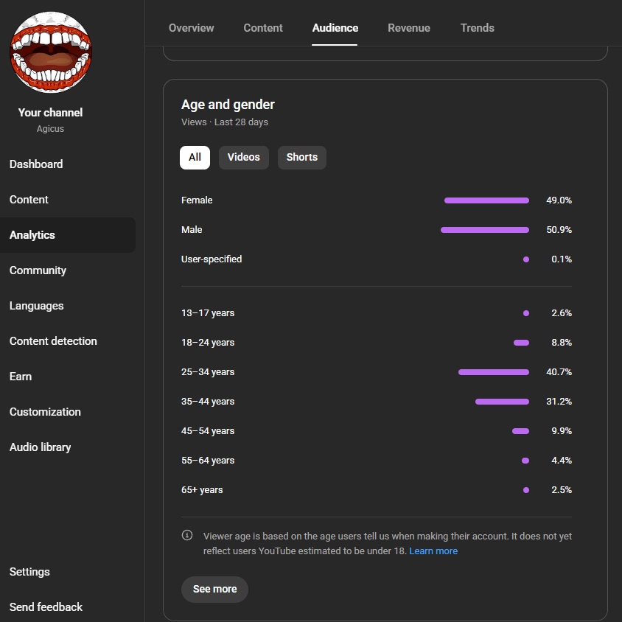Go to the Community section
Screen dimensions: 622x622
pos(38,270)
